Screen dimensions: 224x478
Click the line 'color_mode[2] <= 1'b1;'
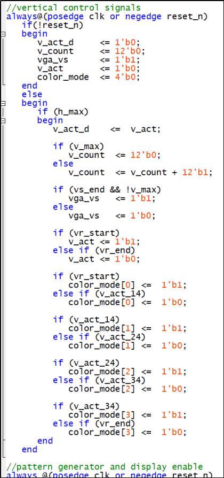[x=127, y=372]
